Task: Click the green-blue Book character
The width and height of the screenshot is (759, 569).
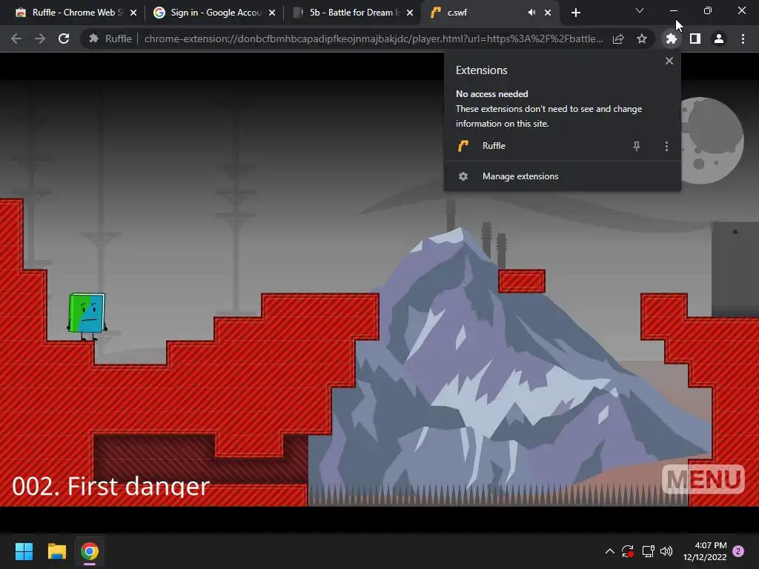Action: (87, 316)
